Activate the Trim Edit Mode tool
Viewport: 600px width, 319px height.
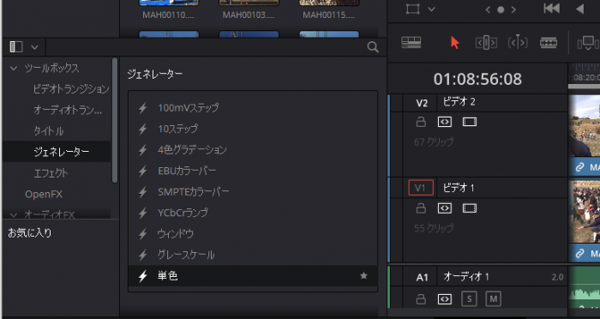click(x=486, y=43)
